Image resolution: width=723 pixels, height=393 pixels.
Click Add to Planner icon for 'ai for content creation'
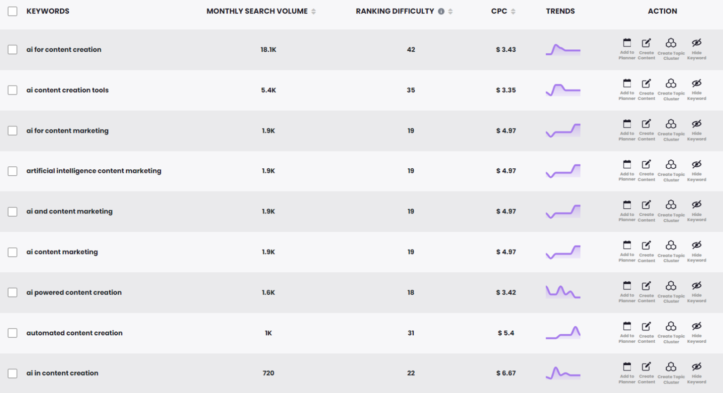click(x=627, y=44)
